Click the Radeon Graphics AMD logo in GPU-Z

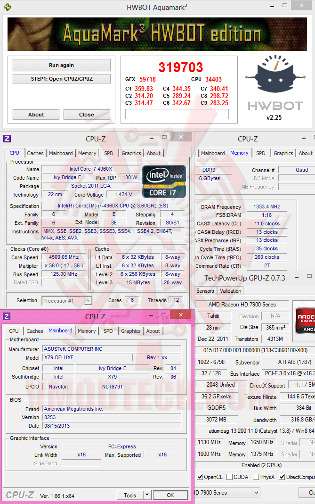(305, 321)
